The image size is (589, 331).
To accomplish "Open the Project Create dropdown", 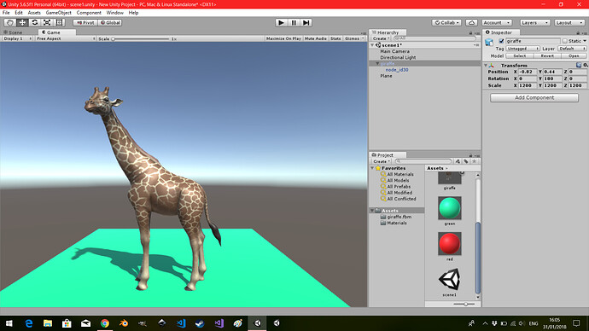I will point(382,161).
